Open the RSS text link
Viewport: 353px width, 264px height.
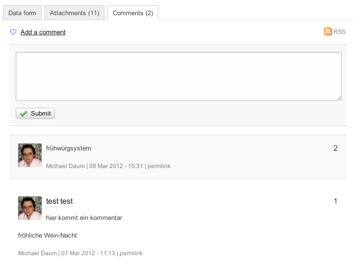pos(339,32)
